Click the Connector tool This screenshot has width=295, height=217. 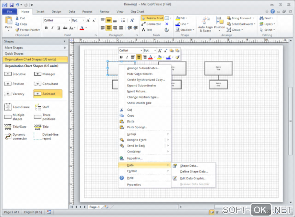tap(151, 24)
